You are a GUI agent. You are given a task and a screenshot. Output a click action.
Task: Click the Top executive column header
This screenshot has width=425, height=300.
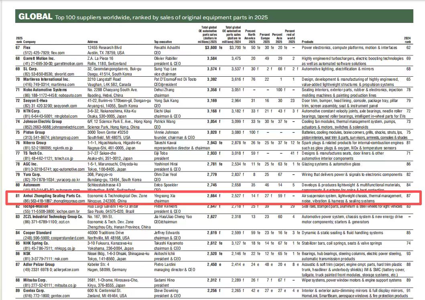[163, 42]
